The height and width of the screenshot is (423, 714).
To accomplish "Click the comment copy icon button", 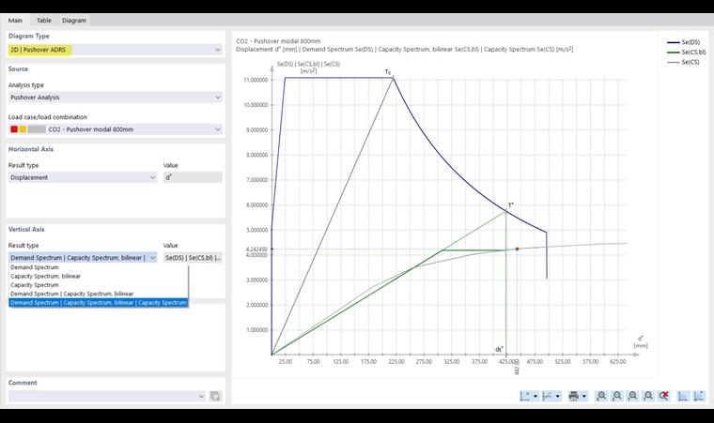I will 215,396.
